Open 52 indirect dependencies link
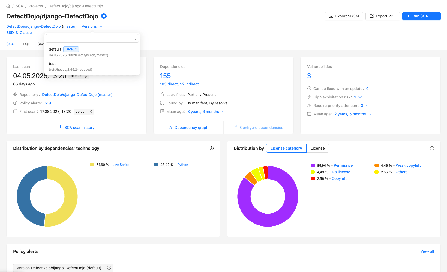This screenshot has height=272, width=447. [x=189, y=84]
